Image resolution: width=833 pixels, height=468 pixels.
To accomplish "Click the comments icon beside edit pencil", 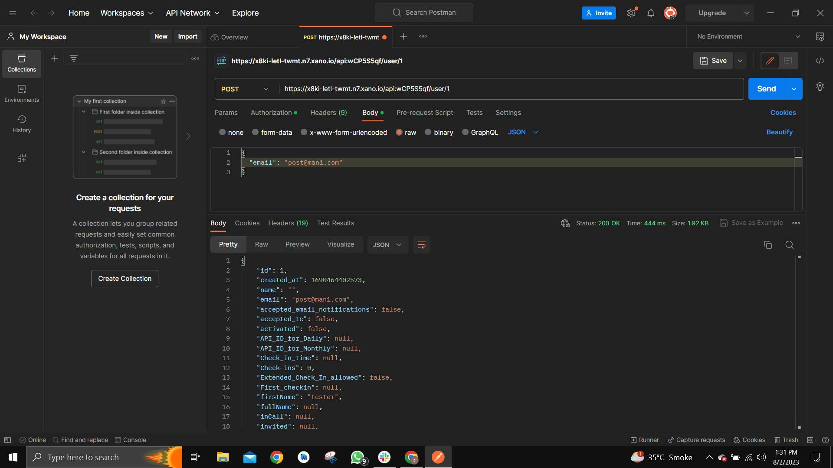I will tap(788, 61).
